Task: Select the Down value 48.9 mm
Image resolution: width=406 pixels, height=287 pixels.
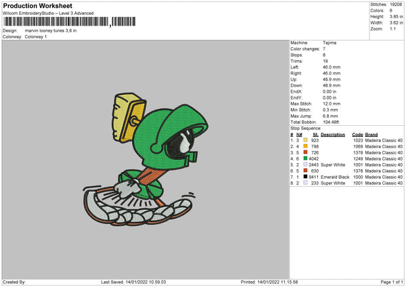Action: 332,85
